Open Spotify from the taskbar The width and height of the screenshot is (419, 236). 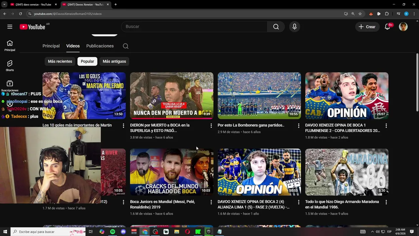pos(113,232)
